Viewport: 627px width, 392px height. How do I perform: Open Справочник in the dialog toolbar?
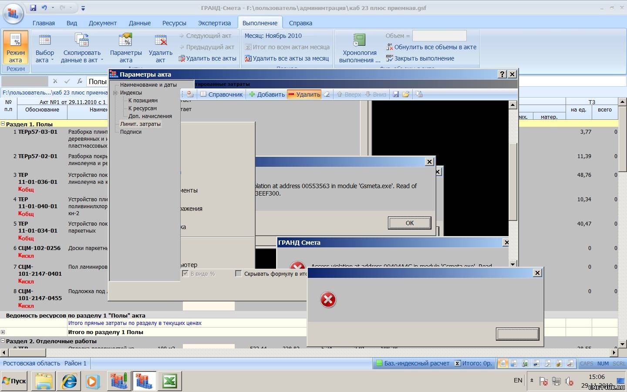pos(221,94)
